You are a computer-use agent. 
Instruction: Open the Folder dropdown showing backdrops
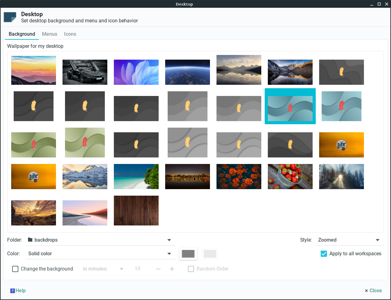click(x=100, y=240)
